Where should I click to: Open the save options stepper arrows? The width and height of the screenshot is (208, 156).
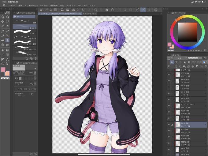click(78, 10)
